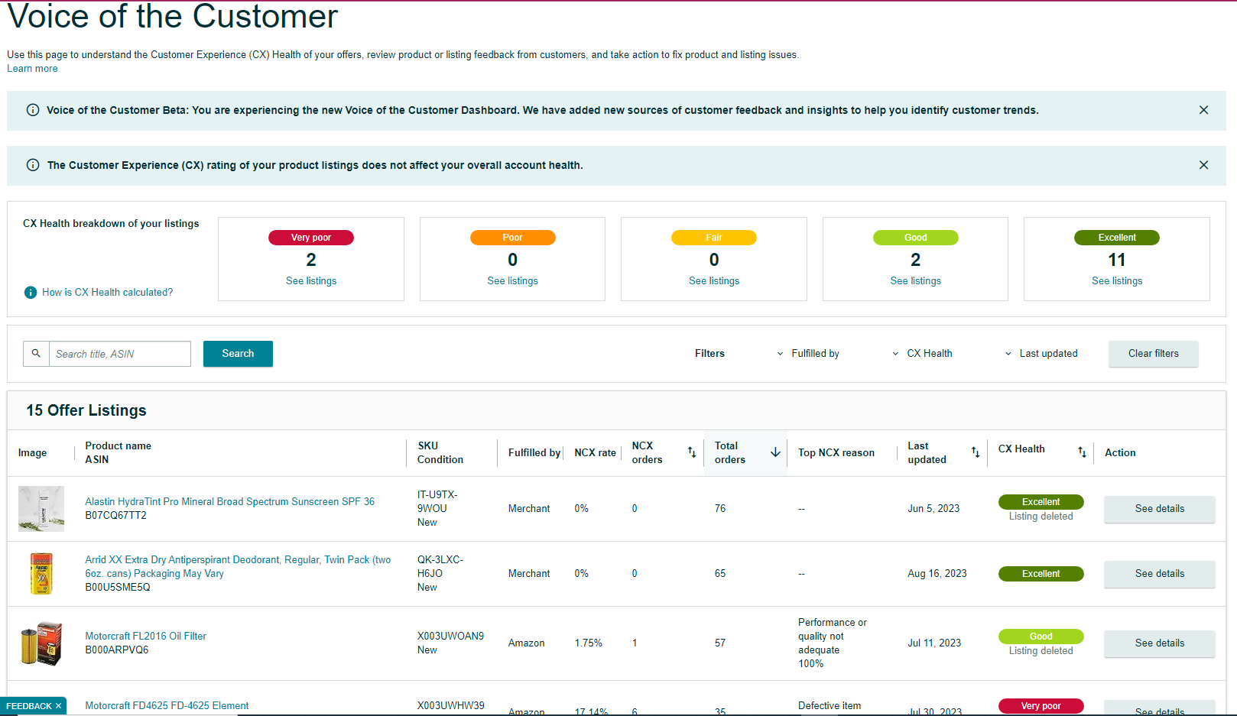Click ASIN B00U5SME5Q text
Viewport: 1237px width, 716px height.
[x=118, y=588]
